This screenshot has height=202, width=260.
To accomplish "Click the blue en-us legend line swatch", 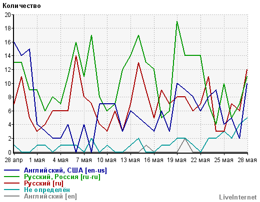I will click(11, 170).
